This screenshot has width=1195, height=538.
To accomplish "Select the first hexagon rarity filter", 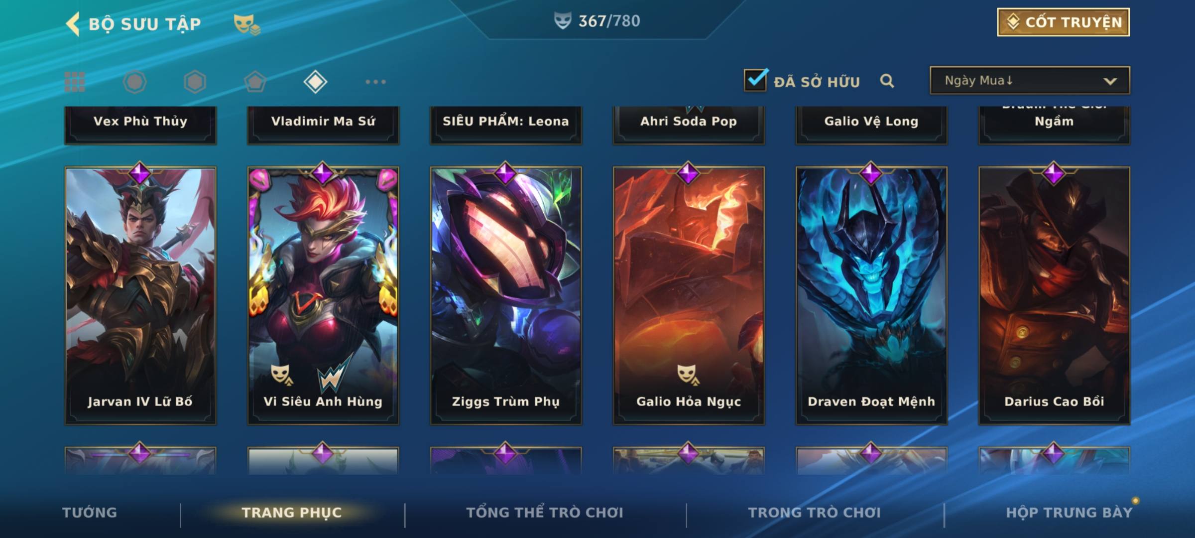I will 134,82.
